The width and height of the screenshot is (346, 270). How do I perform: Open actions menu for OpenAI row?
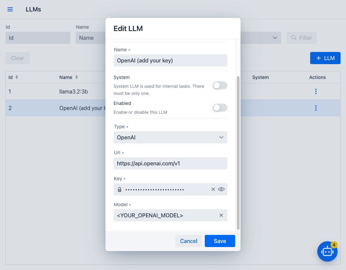[316, 108]
